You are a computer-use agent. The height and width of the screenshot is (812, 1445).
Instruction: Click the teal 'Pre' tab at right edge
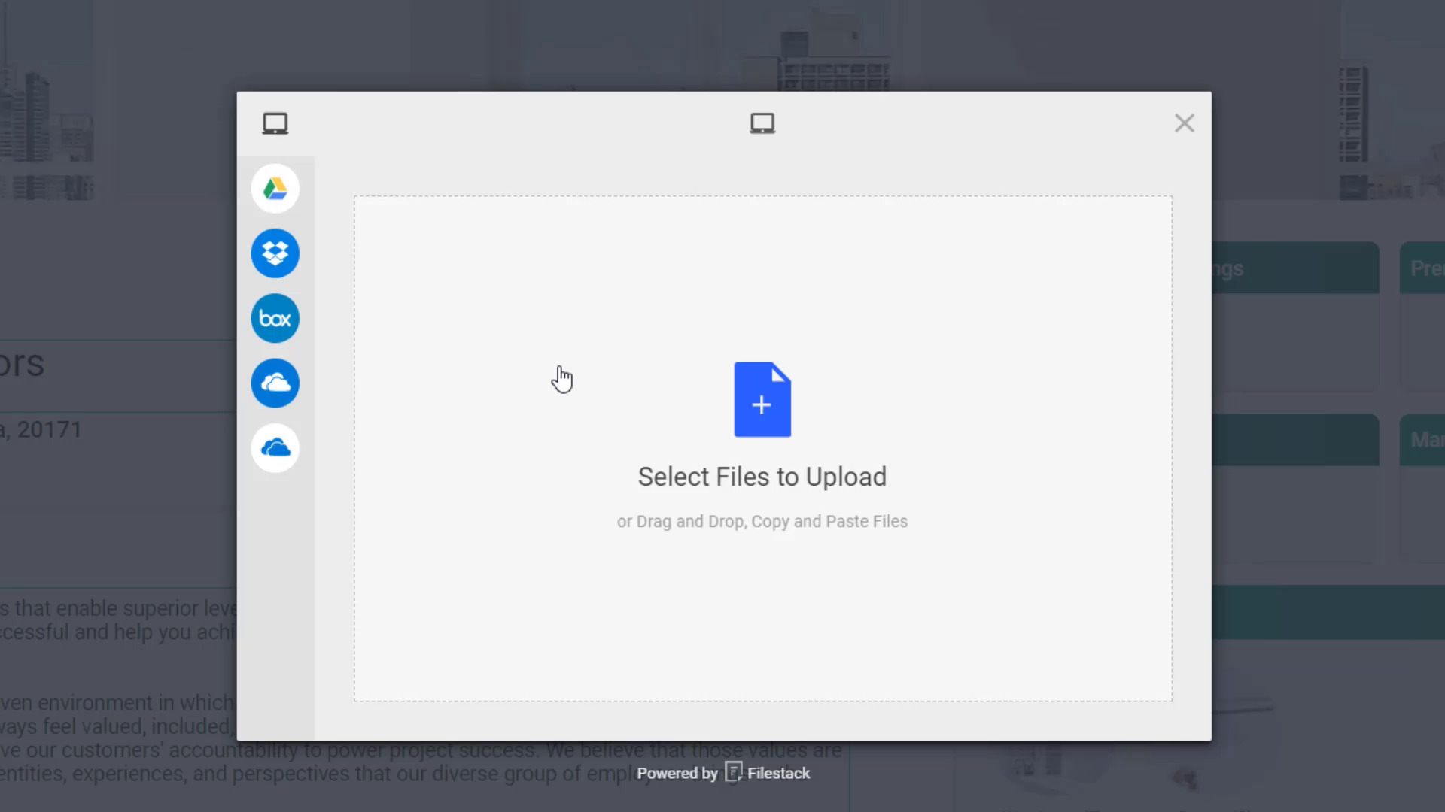pyautogui.click(x=1424, y=268)
